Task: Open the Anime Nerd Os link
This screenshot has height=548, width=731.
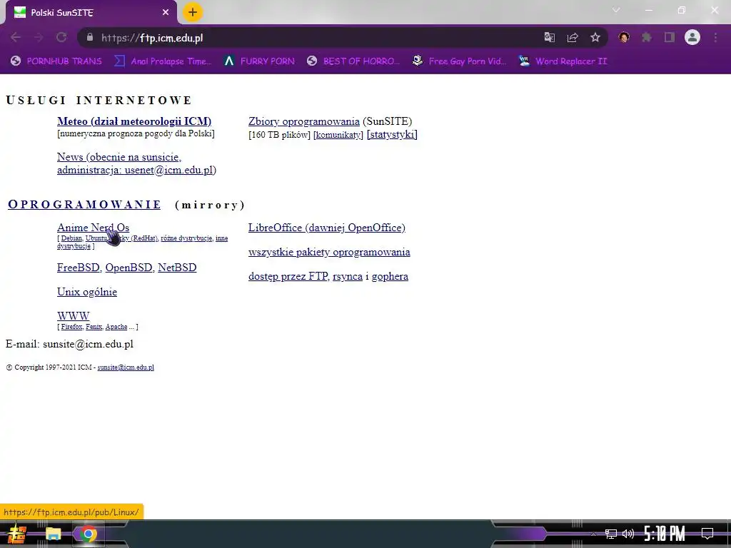Action: (94, 228)
